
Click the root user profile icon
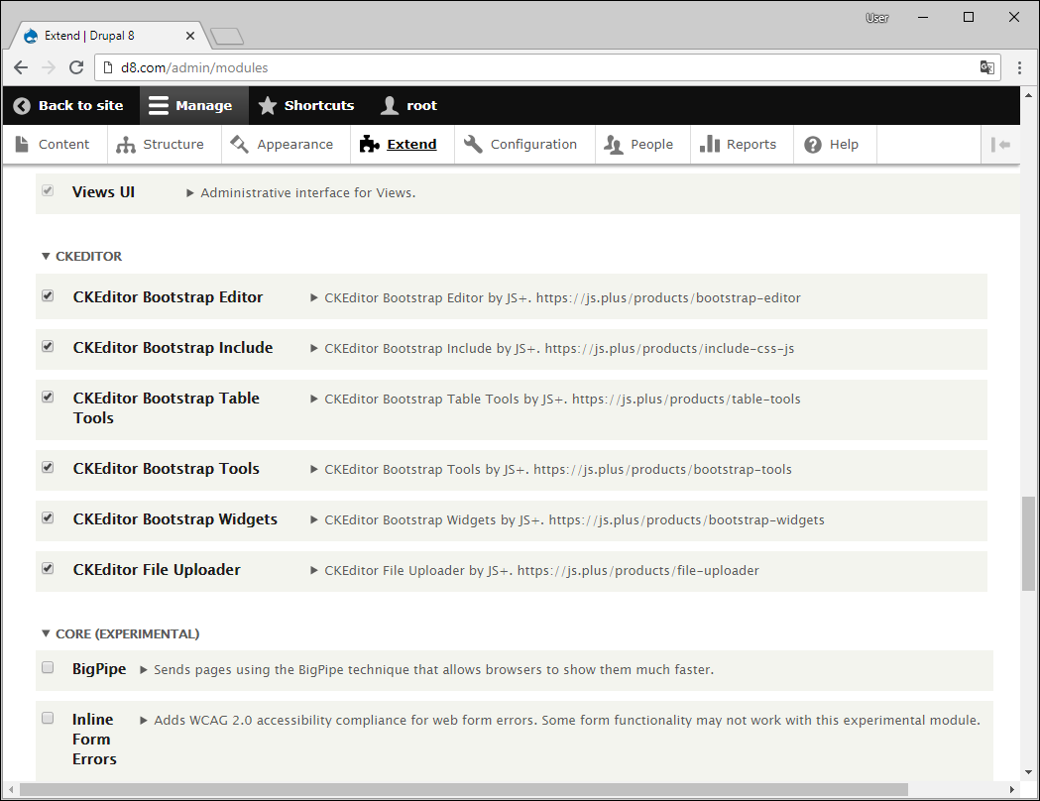coord(390,106)
